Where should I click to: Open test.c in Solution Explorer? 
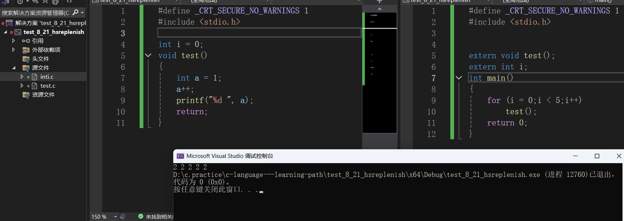[x=48, y=86]
